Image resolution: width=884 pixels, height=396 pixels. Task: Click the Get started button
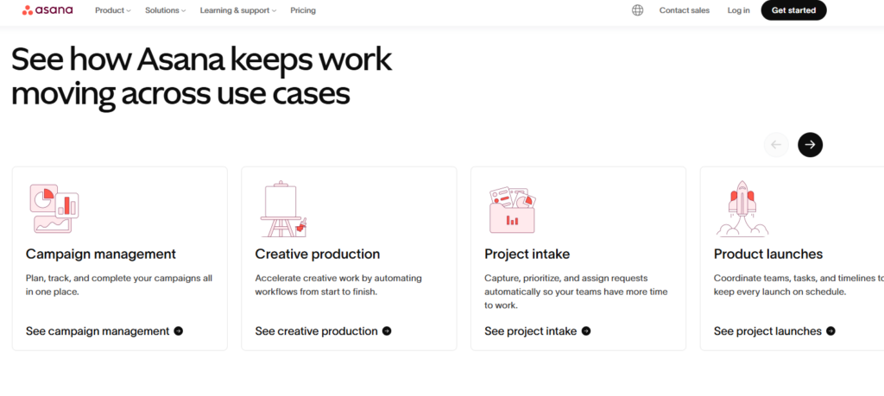[x=794, y=10]
